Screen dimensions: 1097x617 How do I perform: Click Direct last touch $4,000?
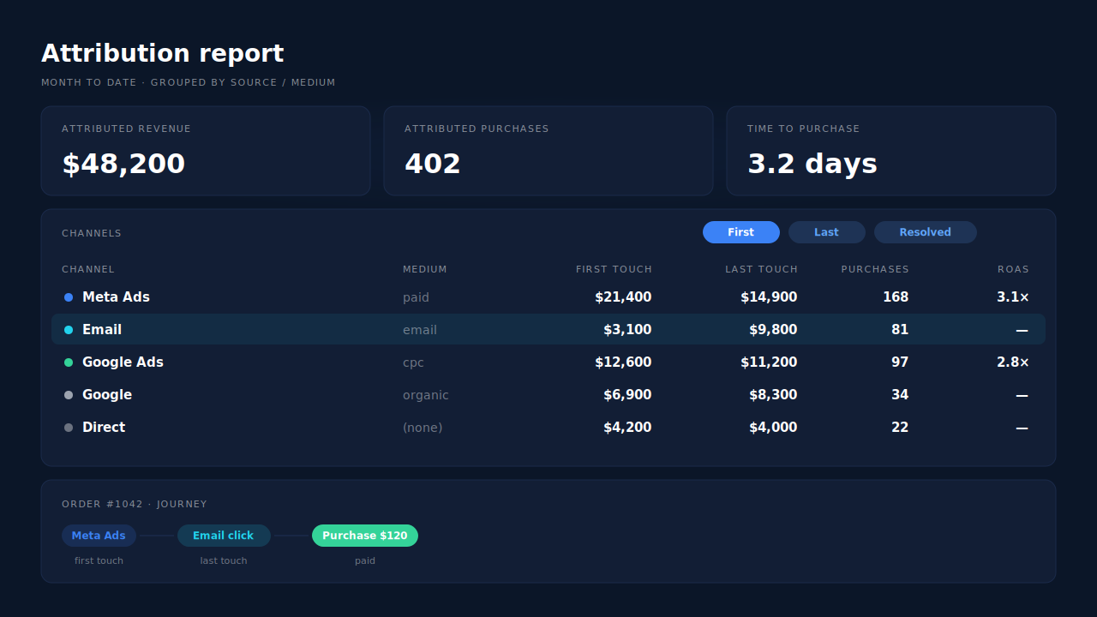773,428
